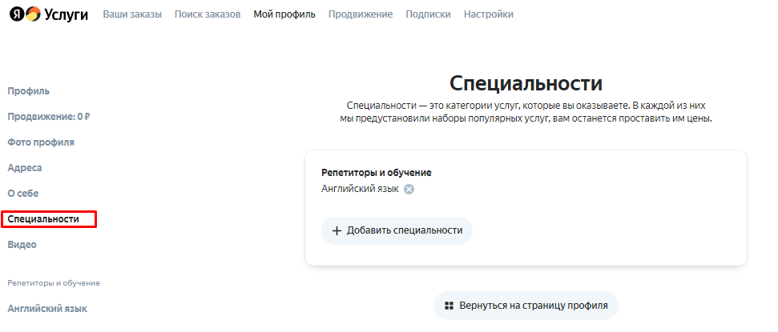Go to Фото профиля section
The height and width of the screenshot is (332, 778).
click(x=41, y=142)
